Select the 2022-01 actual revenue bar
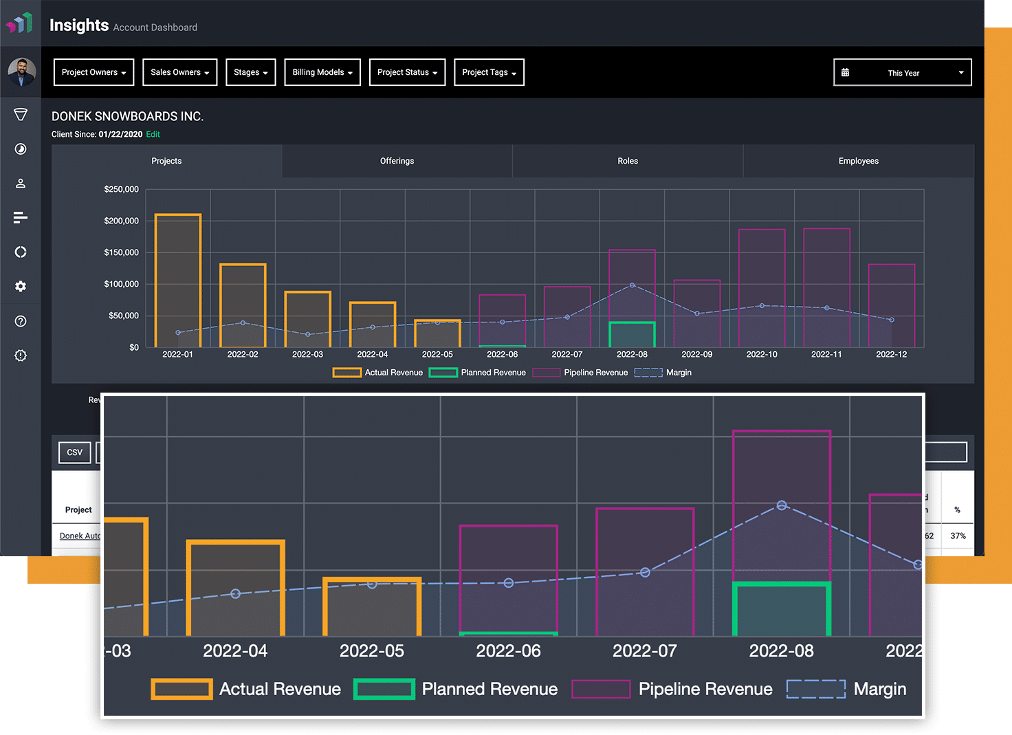This screenshot has width=1012, height=735. [x=178, y=281]
